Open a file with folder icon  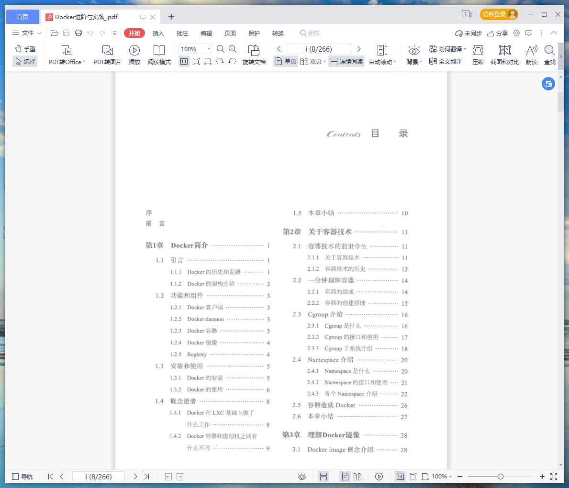55,33
